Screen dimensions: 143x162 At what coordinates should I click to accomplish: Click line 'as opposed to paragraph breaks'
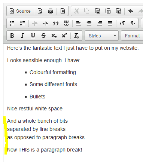pyautogui.click(x=46, y=137)
